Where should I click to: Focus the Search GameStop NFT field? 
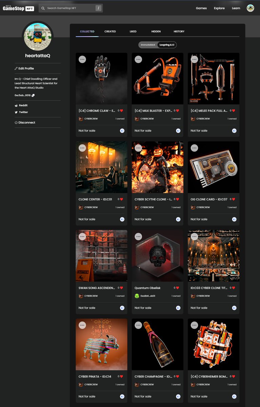coord(71,8)
